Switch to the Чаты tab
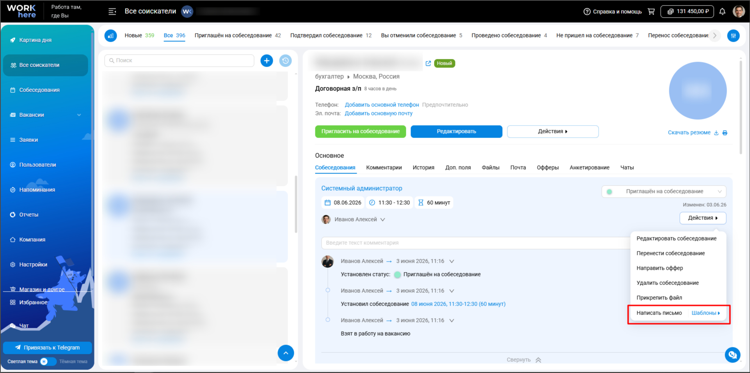 pyautogui.click(x=627, y=168)
